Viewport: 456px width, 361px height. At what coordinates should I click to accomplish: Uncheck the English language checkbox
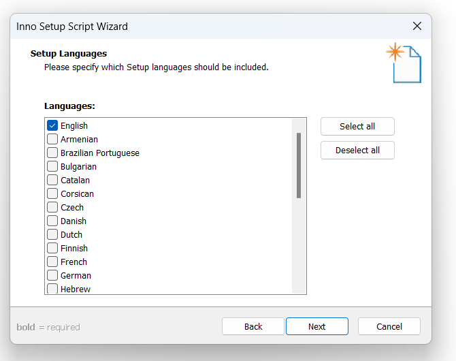pyautogui.click(x=52, y=126)
